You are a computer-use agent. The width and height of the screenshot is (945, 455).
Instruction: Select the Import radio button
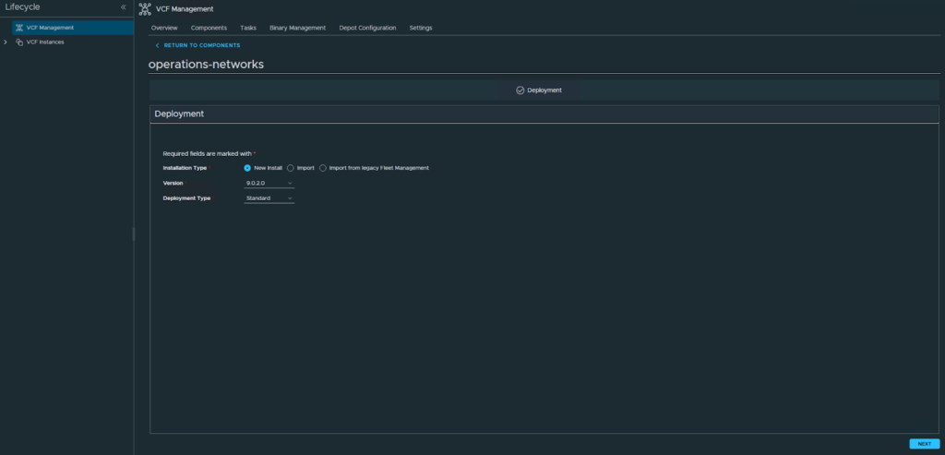(291, 168)
